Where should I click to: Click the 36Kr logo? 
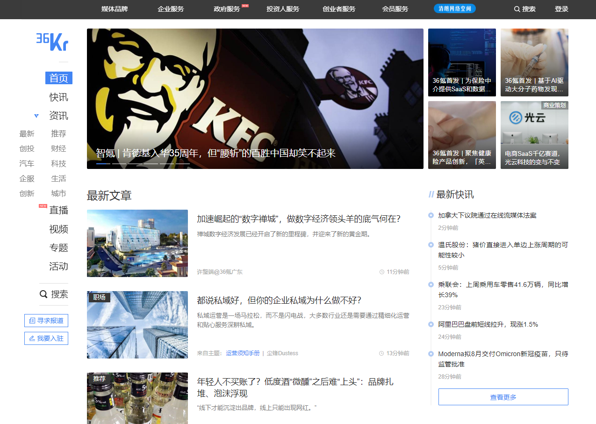point(52,42)
